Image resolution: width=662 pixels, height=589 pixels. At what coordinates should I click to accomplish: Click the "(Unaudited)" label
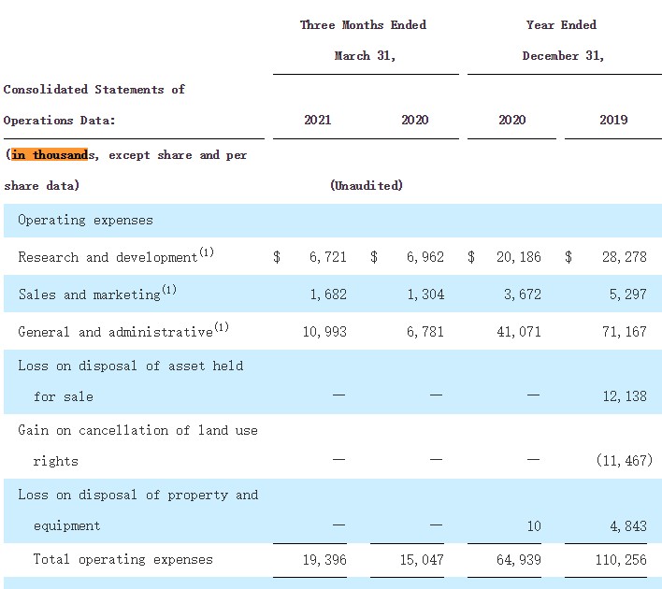367,186
